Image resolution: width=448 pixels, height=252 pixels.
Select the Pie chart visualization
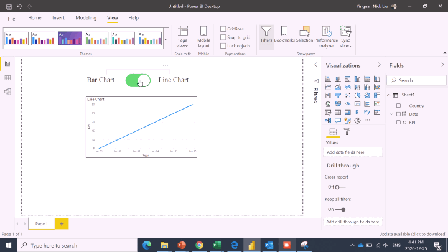point(357,95)
